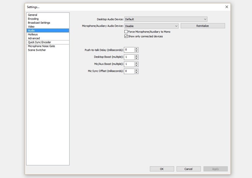The image size is (252, 178).
Task: Decrease Desktop Boost with the down arrow
Action: 136,58
